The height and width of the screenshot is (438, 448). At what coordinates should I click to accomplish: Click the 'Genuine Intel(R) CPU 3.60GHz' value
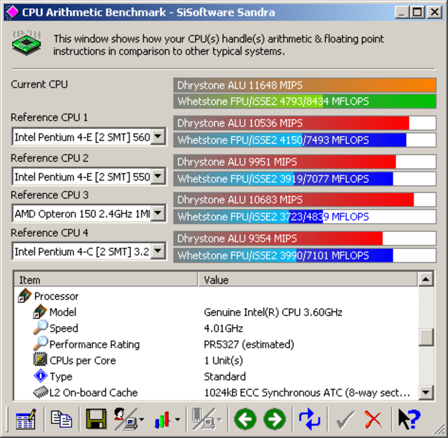pos(273,312)
